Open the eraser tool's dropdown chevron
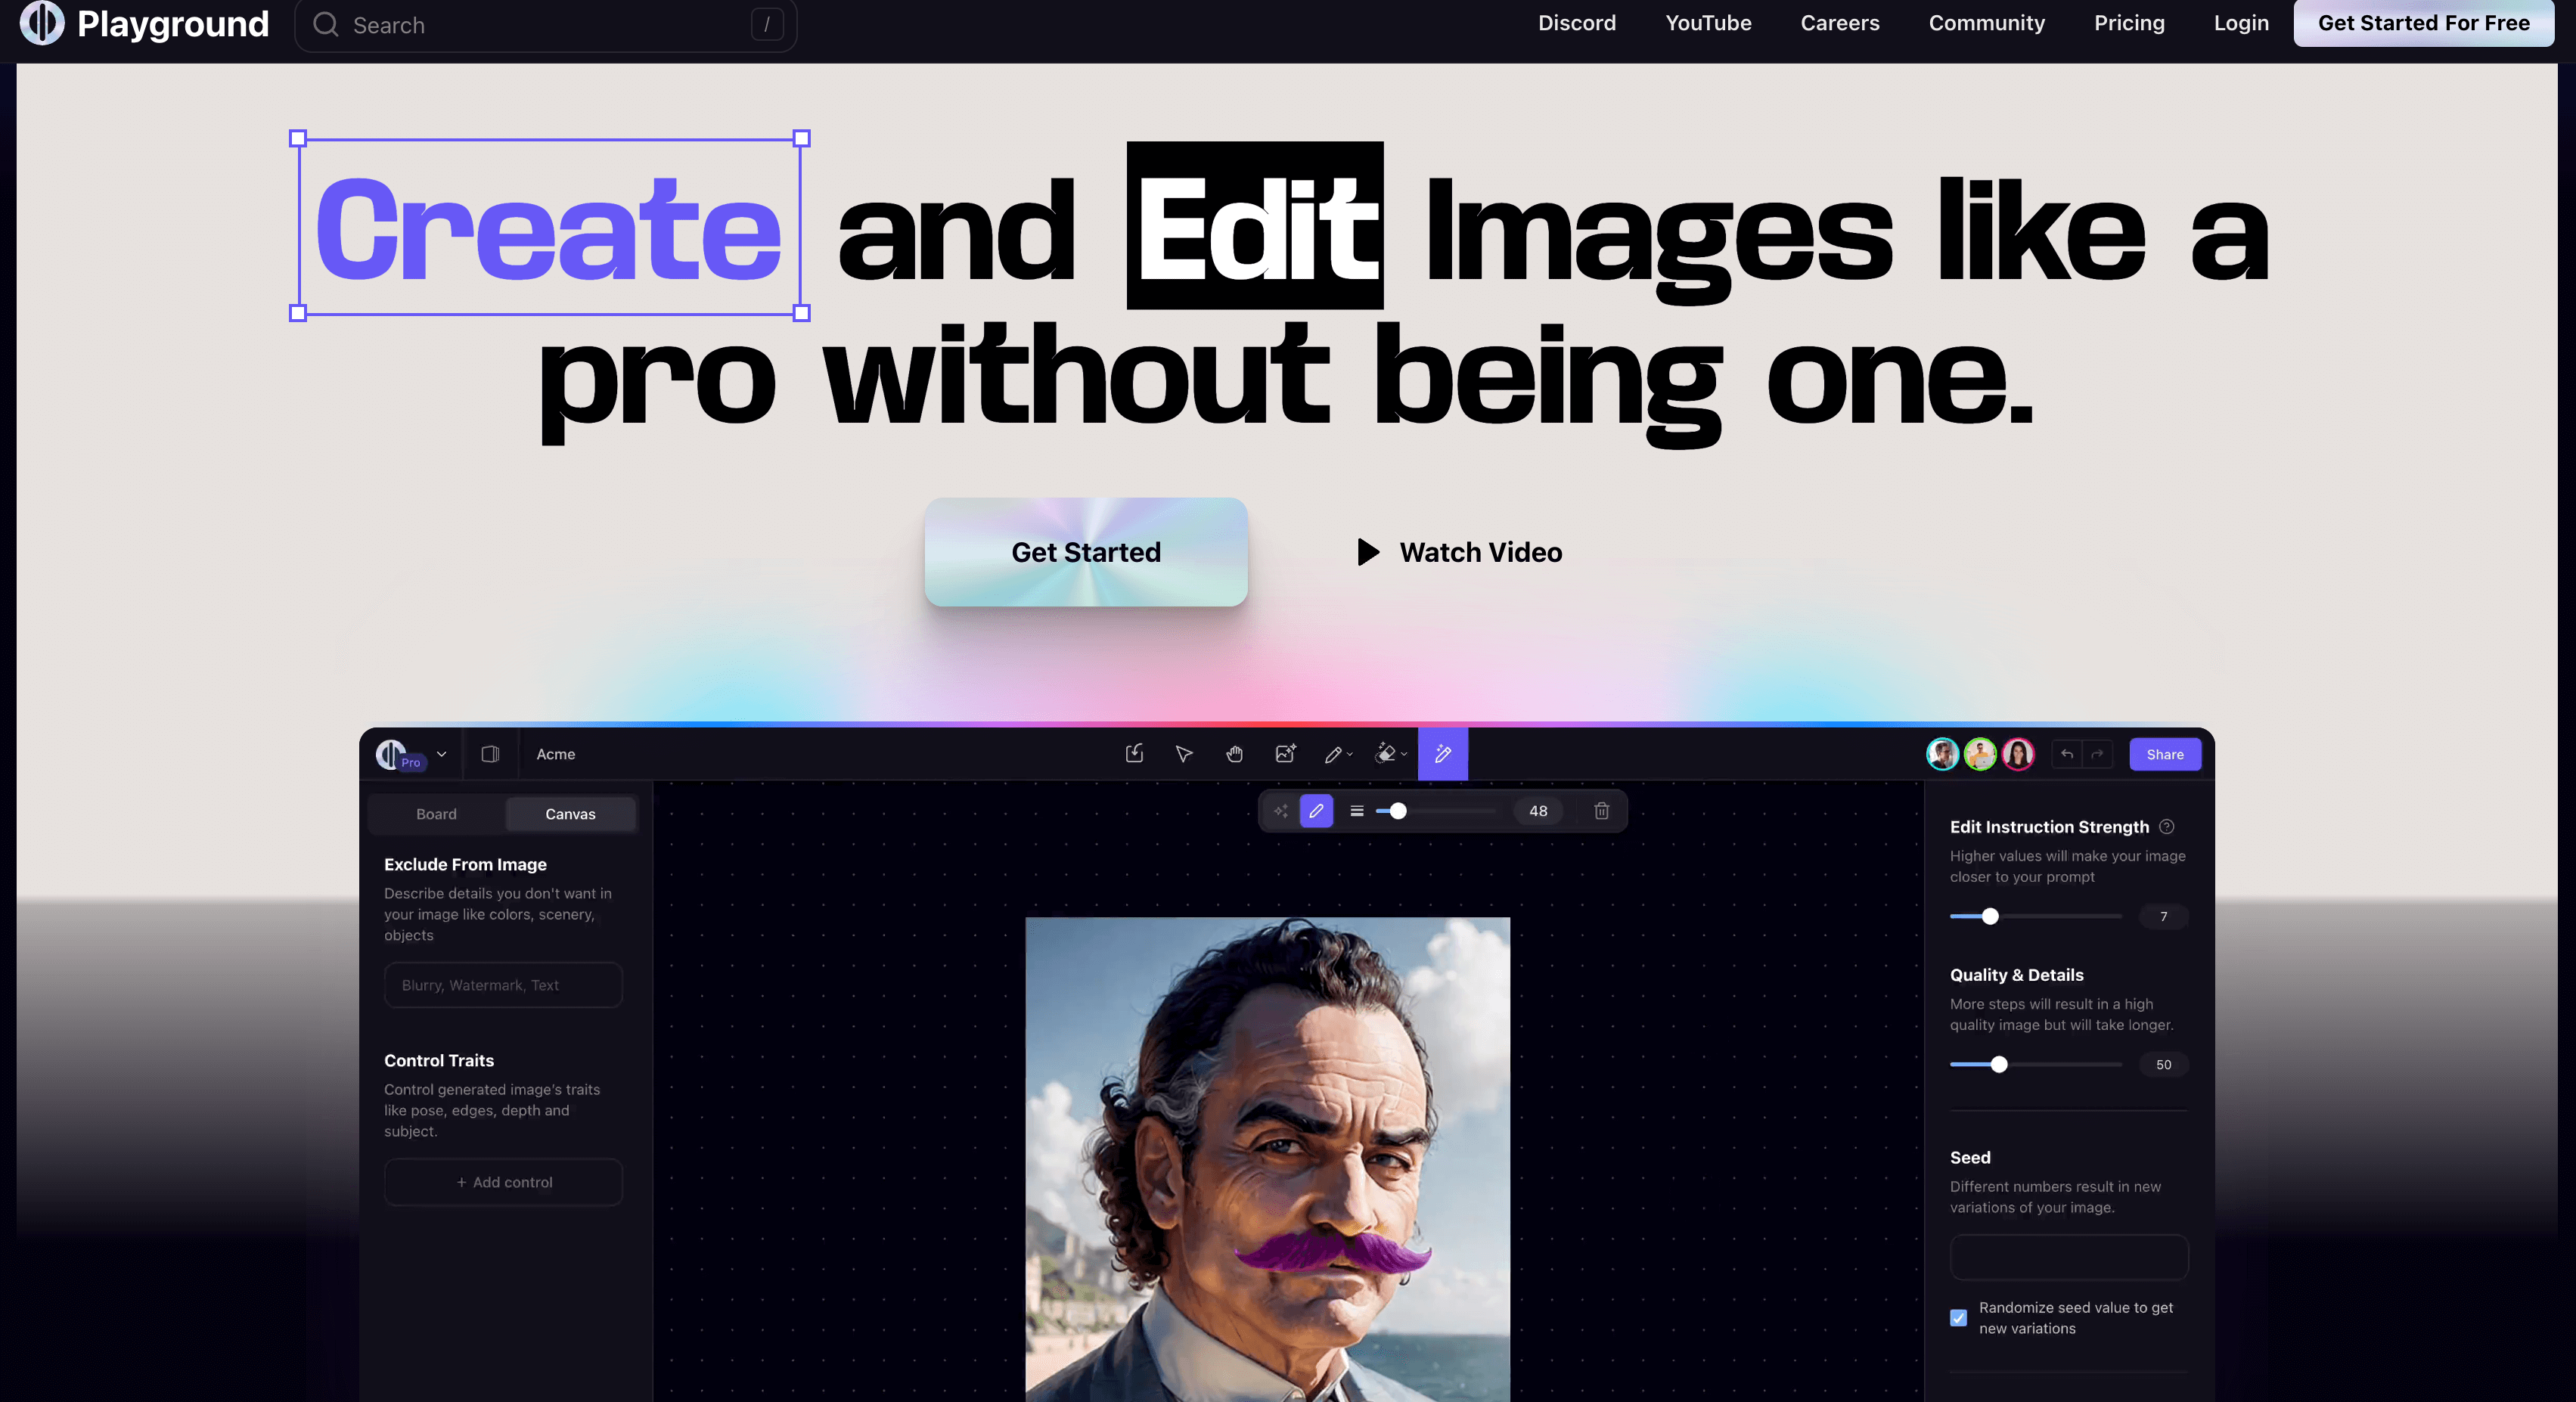 (1404, 754)
